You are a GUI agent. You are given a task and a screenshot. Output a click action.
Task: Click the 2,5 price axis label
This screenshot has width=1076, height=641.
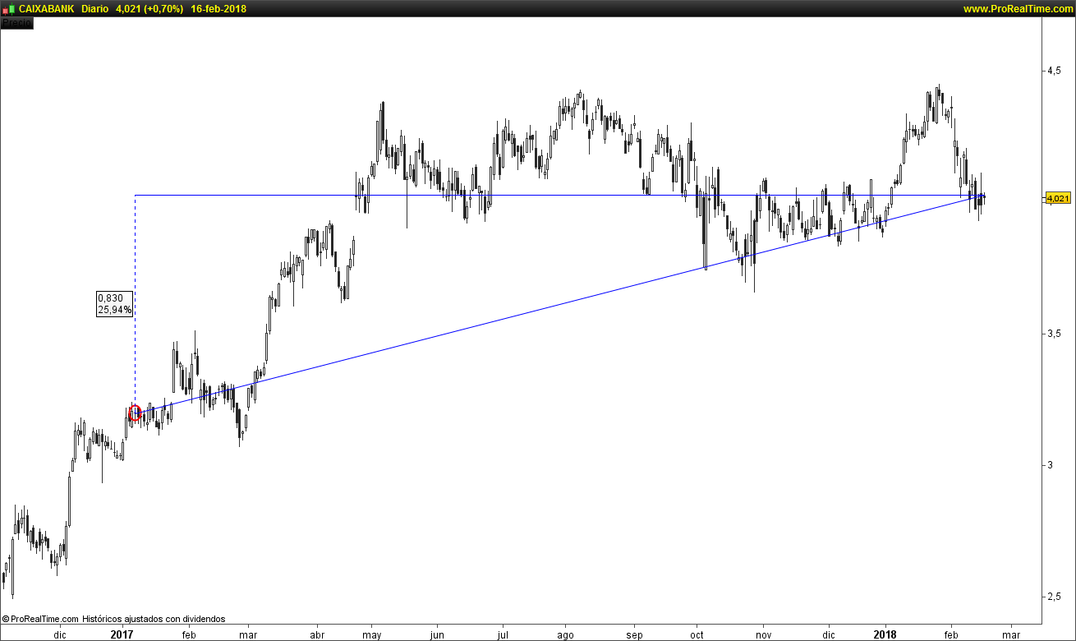pyautogui.click(x=1053, y=597)
